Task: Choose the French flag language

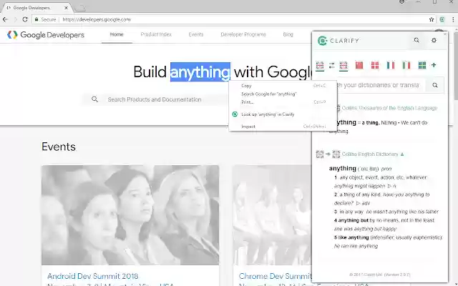Action: click(391, 65)
